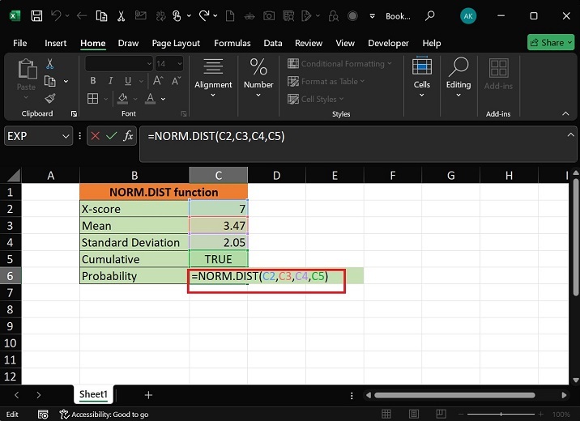This screenshot has height=421, width=580.
Task: Click the Accessibility status icon
Action: pyautogui.click(x=64, y=415)
